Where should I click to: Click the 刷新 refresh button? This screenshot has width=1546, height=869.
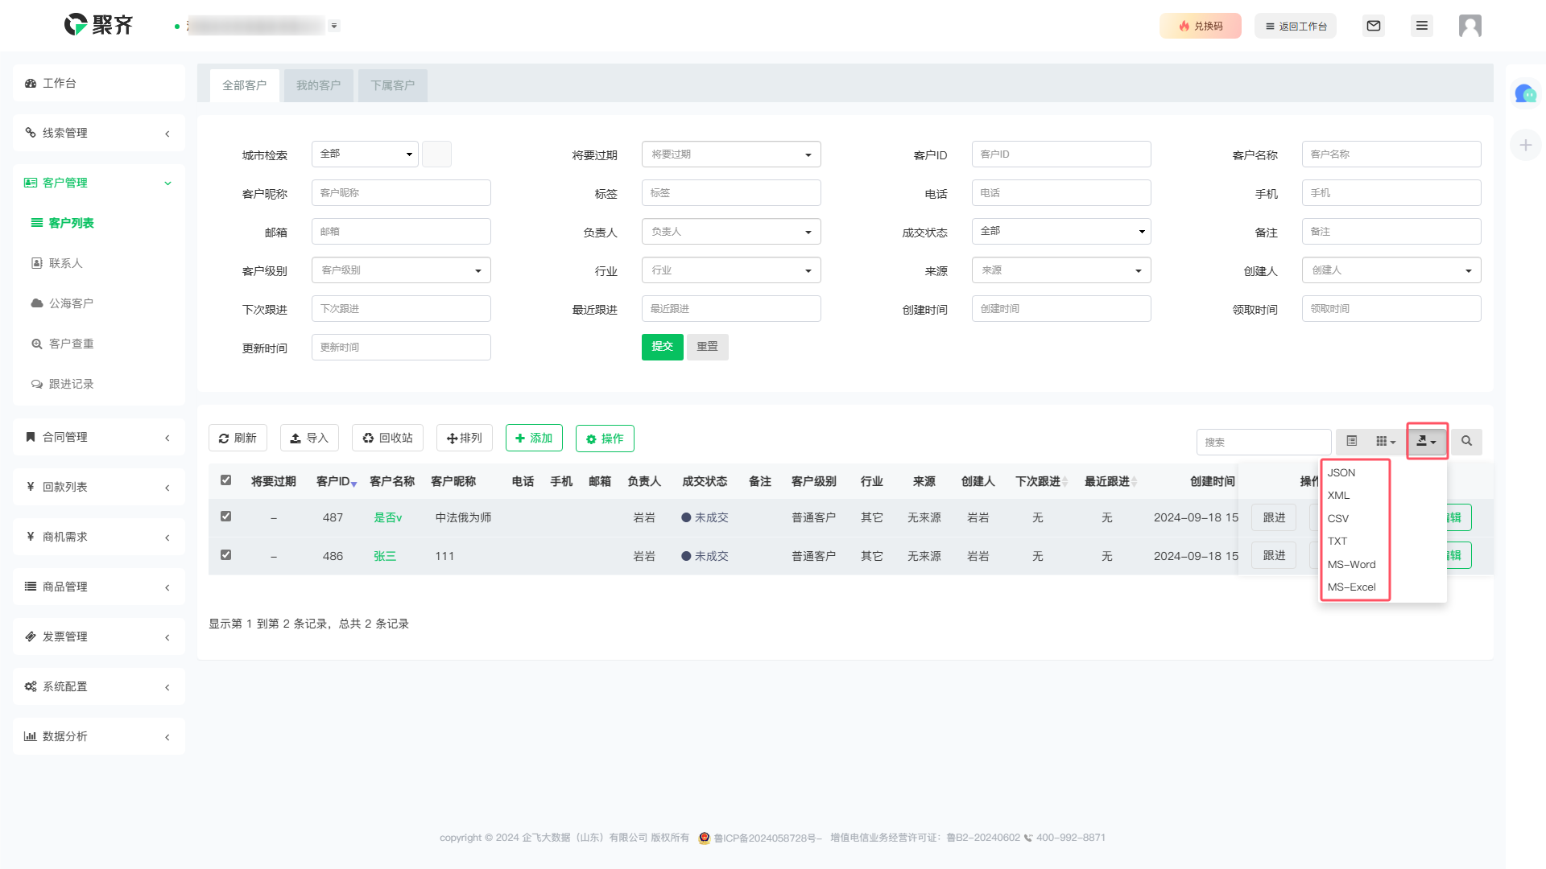coord(238,438)
